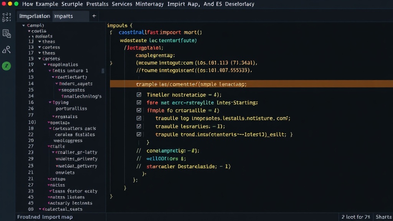The width and height of the screenshot is (393, 221).
Task: Toggle checkbox beside fore net ecrc-rstreyllte line
Action: [x=139, y=102]
